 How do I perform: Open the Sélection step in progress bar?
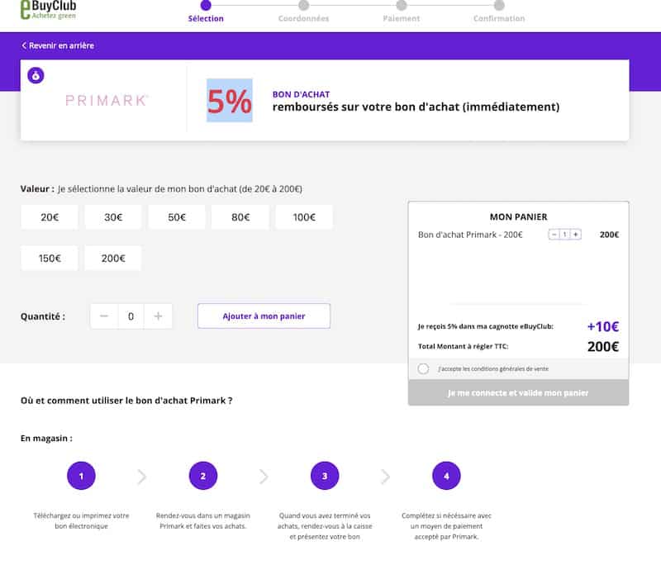point(206,6)
